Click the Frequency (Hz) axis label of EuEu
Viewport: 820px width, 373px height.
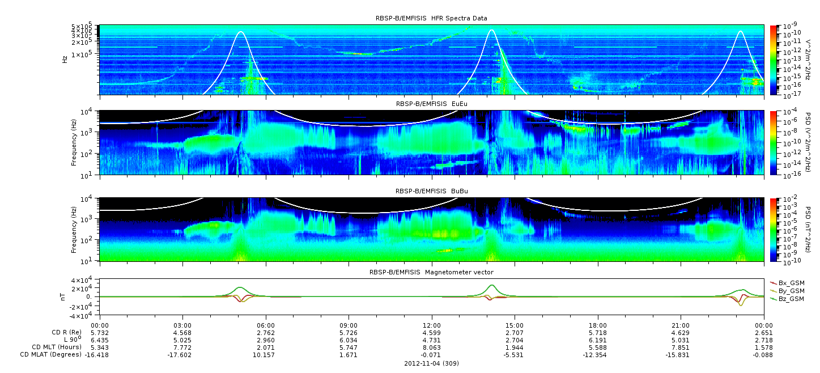[74, 143]
